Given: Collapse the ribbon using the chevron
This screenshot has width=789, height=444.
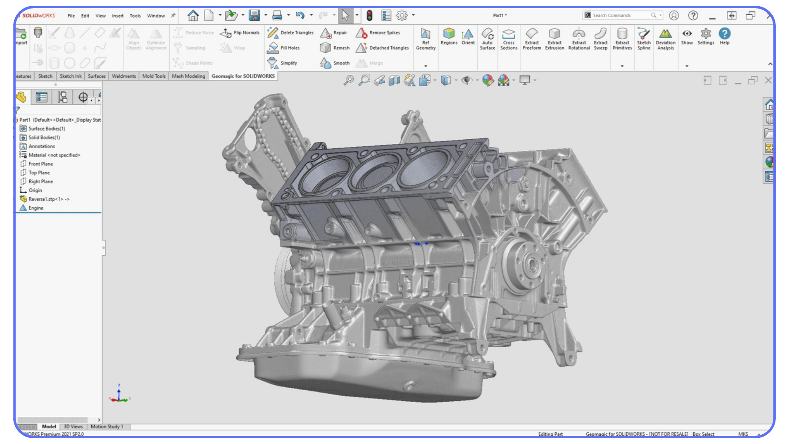Looking at the screenshot, I should click(770, 64).
